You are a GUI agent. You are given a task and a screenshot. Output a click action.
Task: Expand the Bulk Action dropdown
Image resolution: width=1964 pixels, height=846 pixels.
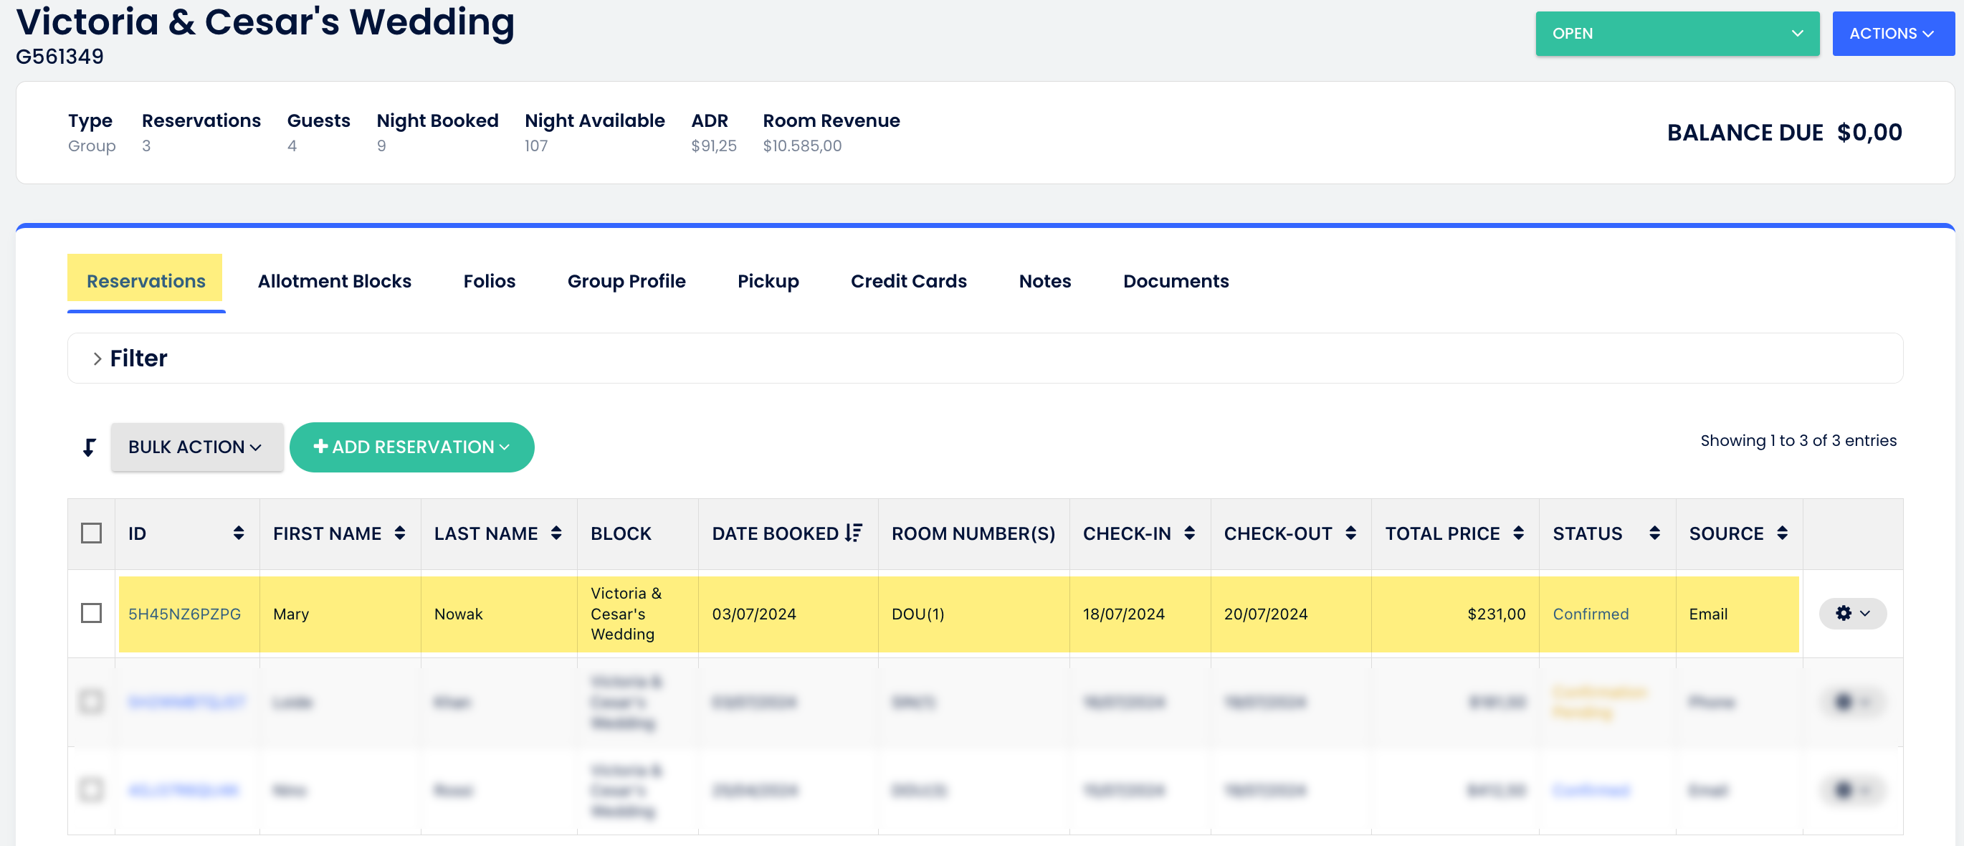click(196, 447)
